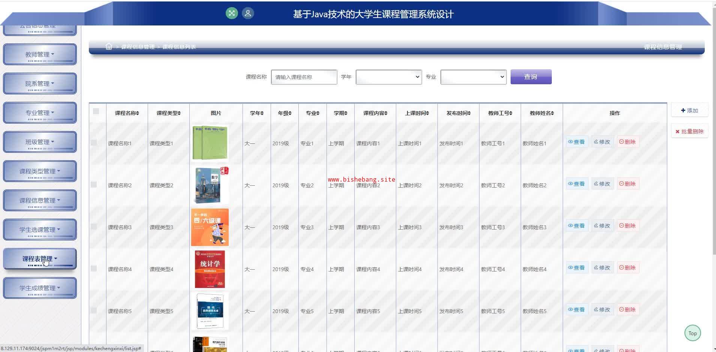Toggle the select-all checkbox in table header

tap(96, 111)
